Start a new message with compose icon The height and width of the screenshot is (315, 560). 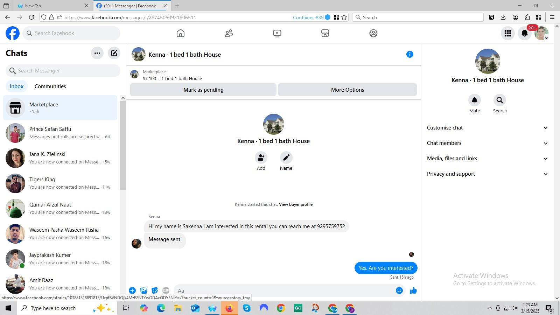point(114,53)
